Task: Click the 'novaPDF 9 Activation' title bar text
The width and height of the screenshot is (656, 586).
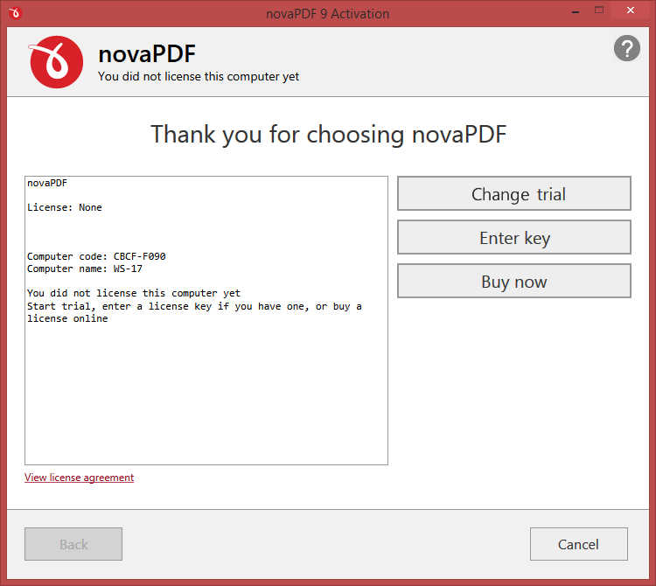Action: [x=328, y=14]
